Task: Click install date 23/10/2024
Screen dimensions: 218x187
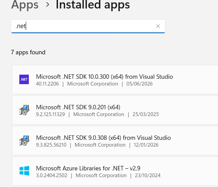Action: (x=148, y=175)
